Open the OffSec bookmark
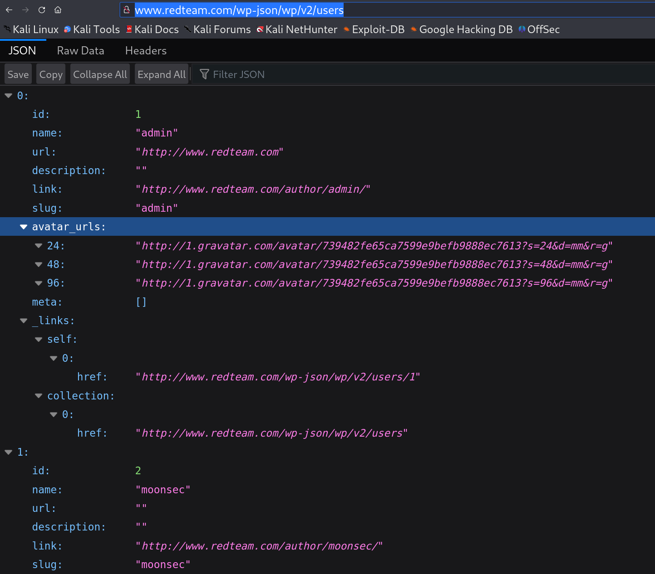This screenshot has height=574, width=655. pyautogui.click(x=539, y=29)
